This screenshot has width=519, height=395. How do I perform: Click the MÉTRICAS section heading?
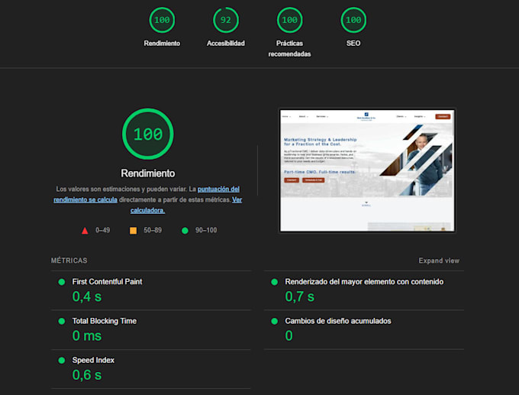pos(69,261)
